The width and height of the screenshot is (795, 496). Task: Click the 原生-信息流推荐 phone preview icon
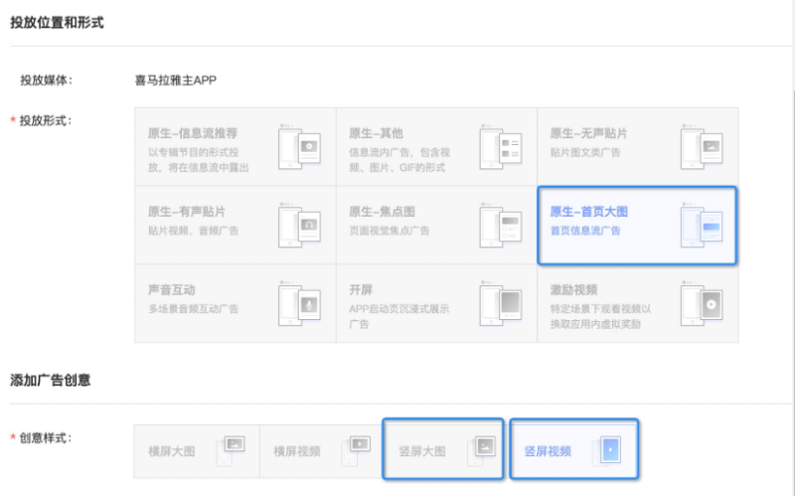coord(303,147)
